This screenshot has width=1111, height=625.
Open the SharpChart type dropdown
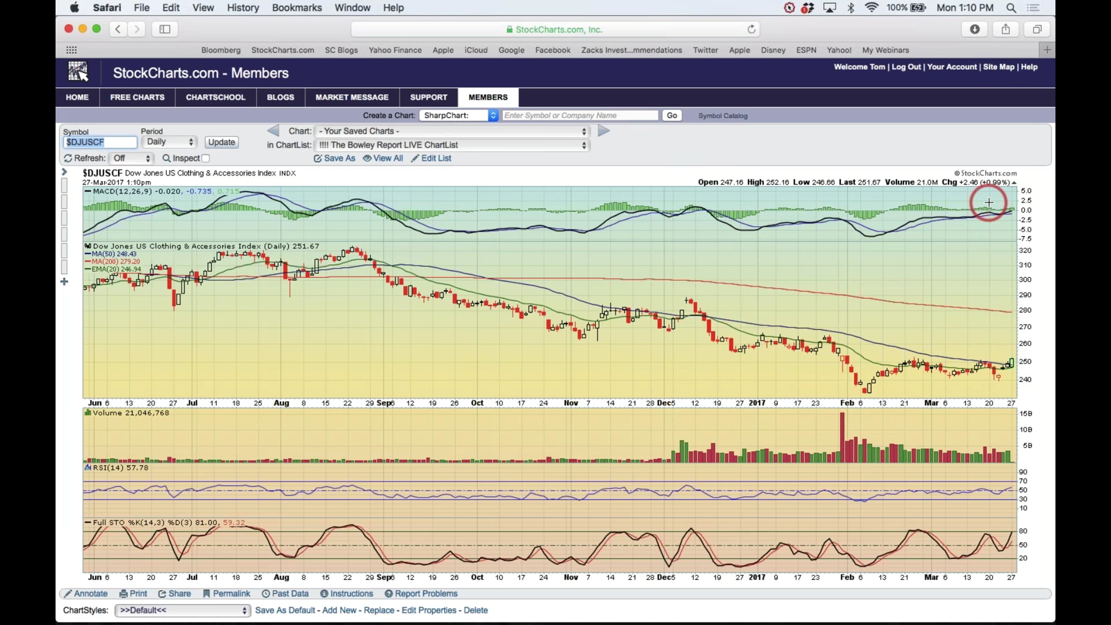click(459, 115)
